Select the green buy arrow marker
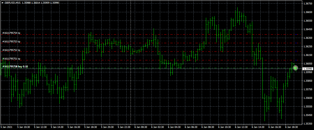 coord(295,68)
